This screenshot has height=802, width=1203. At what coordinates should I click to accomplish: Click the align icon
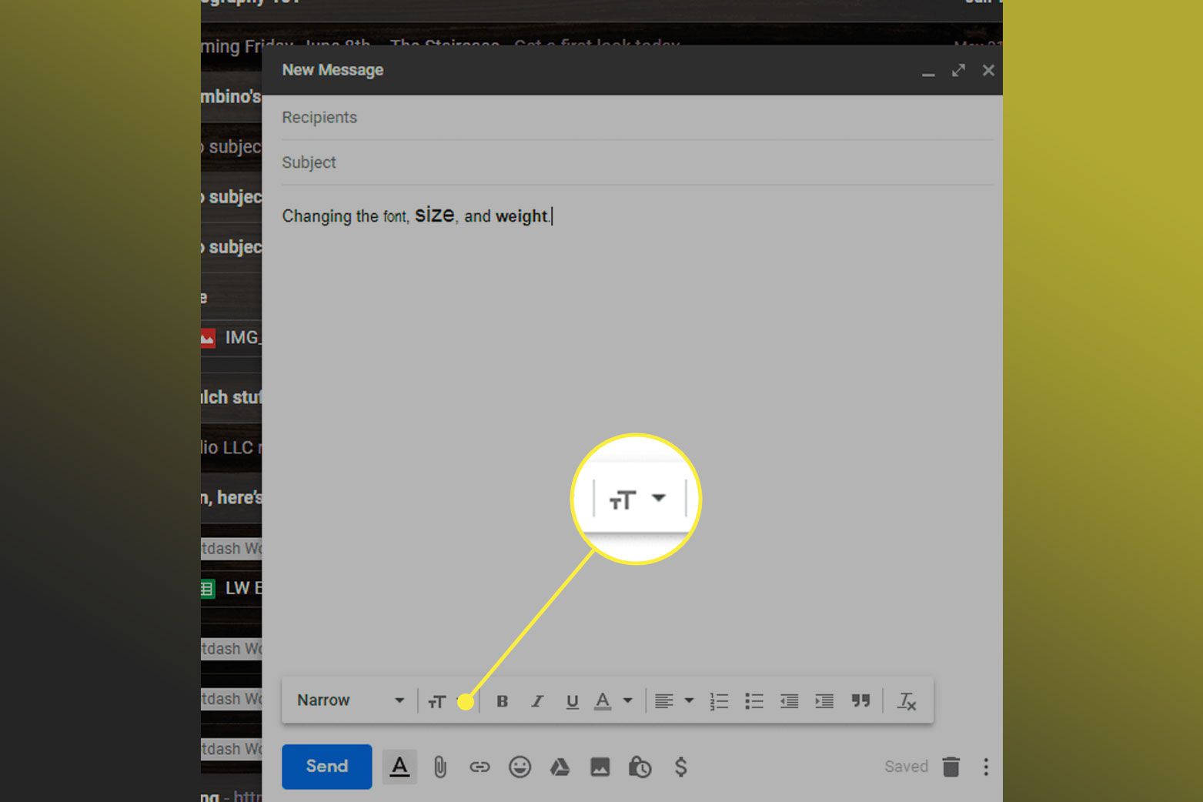coord(663,701)
